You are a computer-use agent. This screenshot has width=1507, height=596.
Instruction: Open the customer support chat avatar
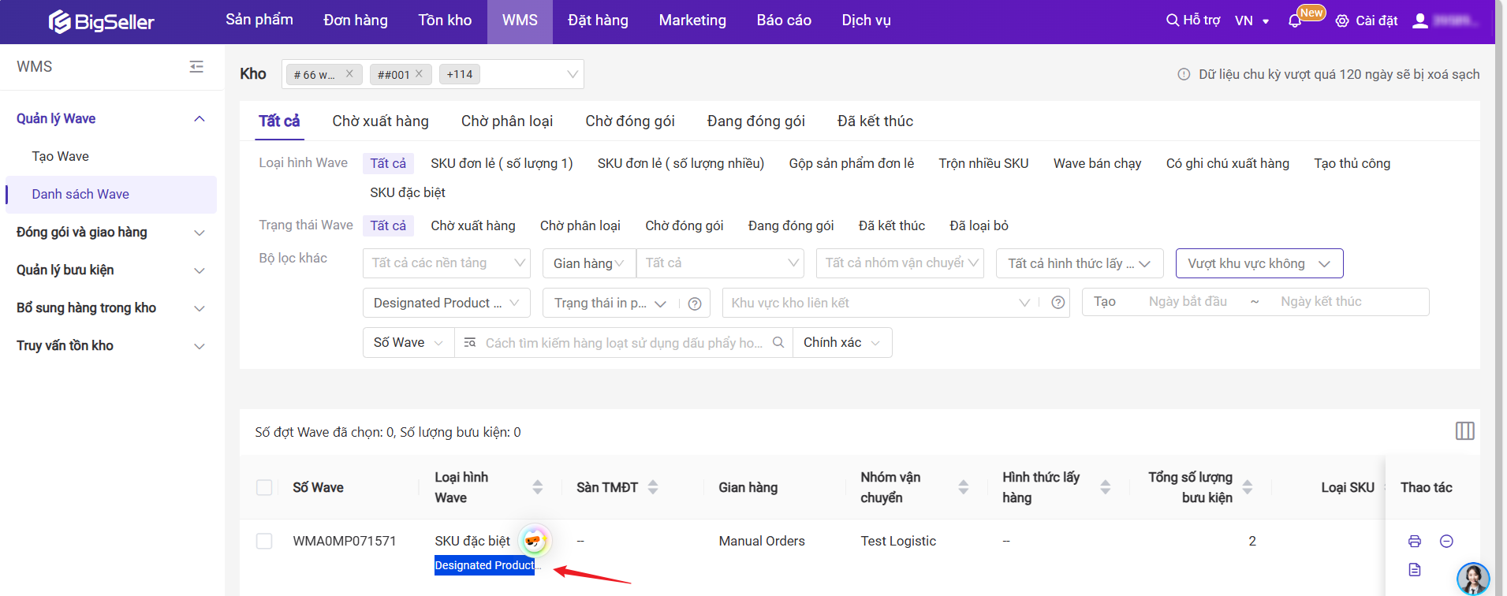pos(1472,579)
